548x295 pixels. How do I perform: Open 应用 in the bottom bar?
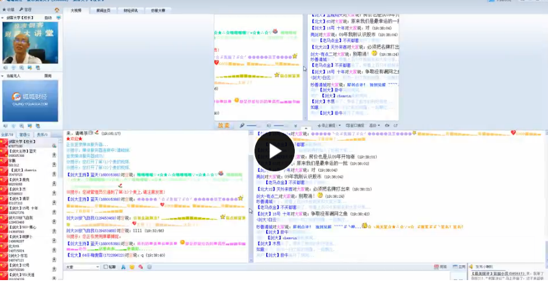point(459,266)
